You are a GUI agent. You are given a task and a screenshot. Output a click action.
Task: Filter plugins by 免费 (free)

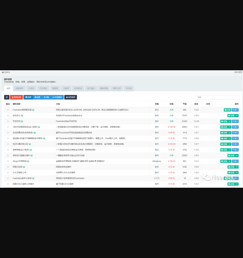click(37, 97)
